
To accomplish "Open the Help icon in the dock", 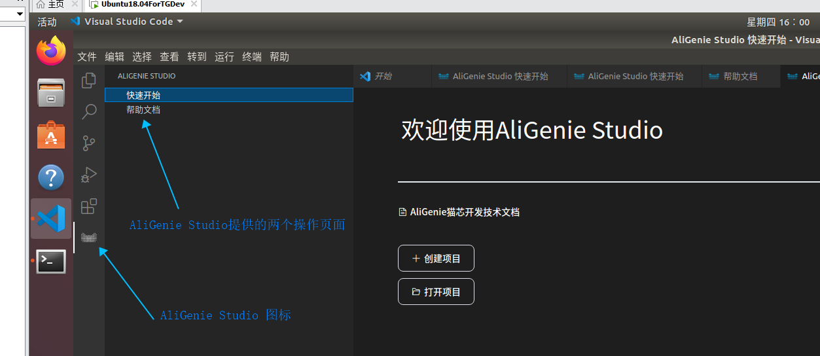I will tap(51, 177).
